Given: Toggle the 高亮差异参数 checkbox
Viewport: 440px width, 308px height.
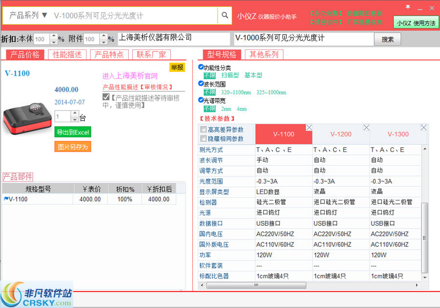Looking at the screenshot, I should 203,130.
